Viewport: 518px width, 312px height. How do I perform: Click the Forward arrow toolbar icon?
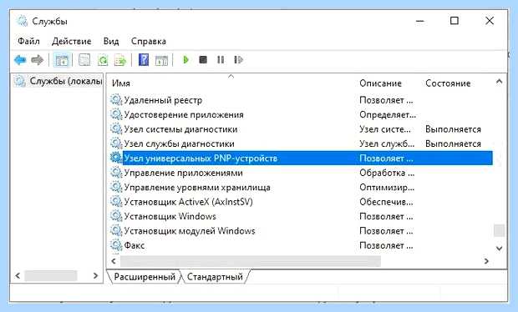pos(37,60)
